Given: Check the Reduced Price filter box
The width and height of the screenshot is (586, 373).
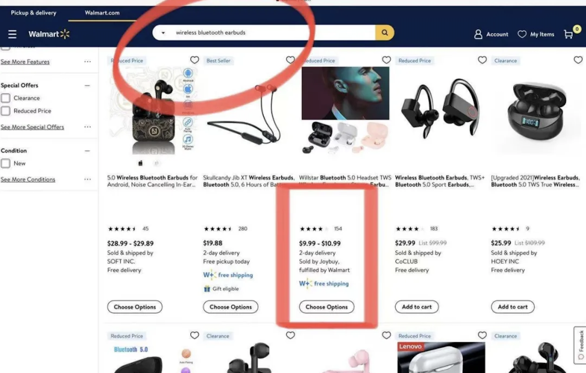Looking at the screenshot, I should (5, 111).
